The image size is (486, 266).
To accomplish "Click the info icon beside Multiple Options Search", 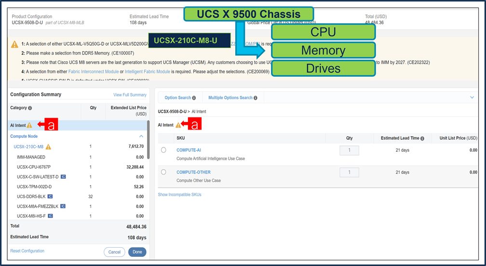I will [x=256, y=98].
